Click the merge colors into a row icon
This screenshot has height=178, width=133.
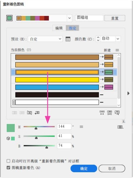(x=15, y=113)
